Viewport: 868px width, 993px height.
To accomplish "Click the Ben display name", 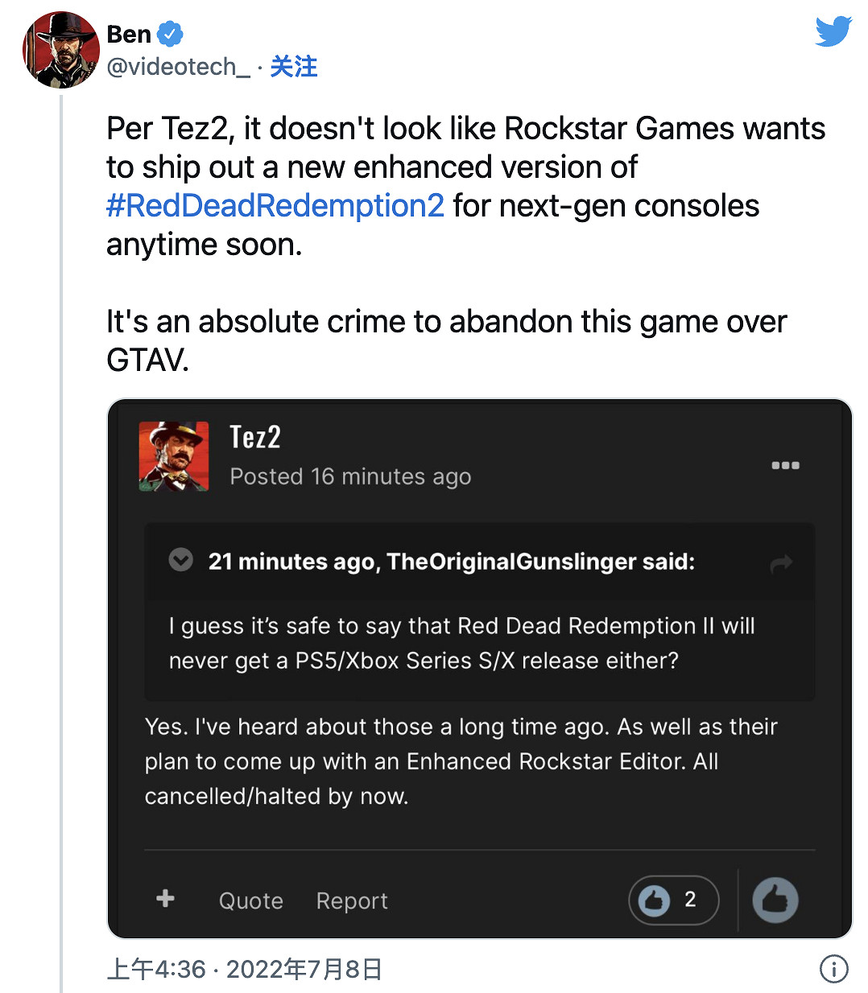I will tap(129, 35).
